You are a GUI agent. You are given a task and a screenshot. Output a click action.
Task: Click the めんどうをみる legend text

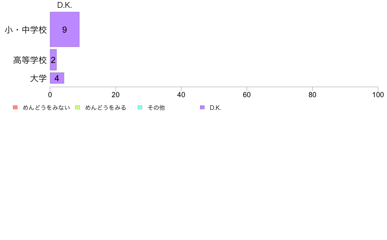106,108
